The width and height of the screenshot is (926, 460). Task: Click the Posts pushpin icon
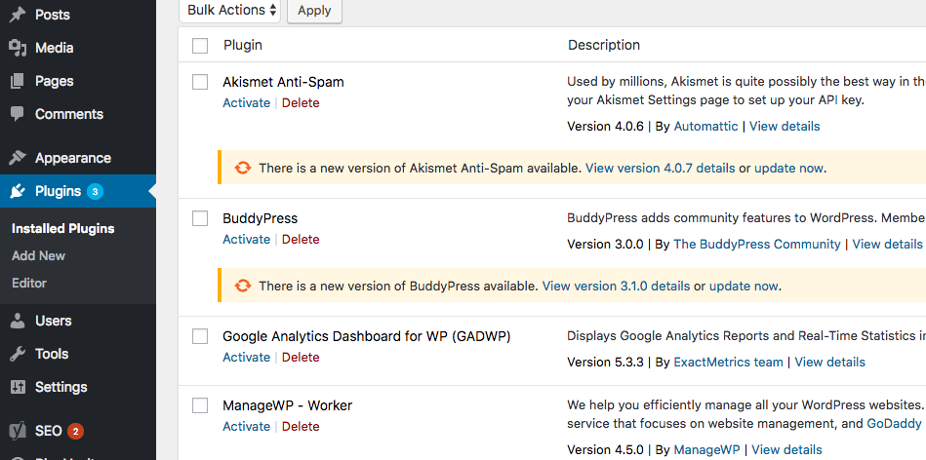(x=18, y=15)
